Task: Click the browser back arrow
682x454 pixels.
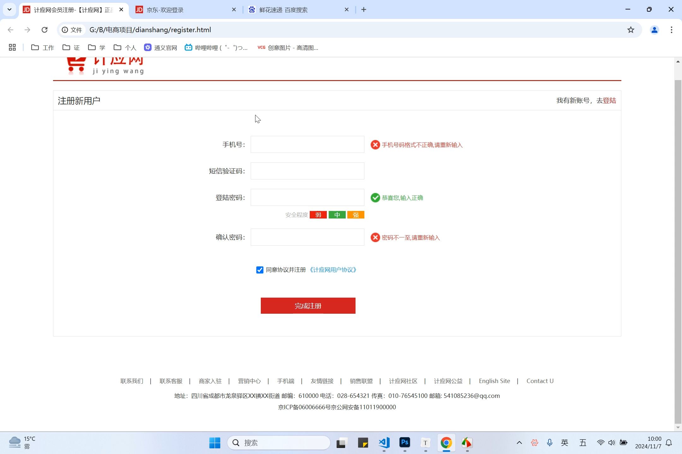Action: (10, 30)
